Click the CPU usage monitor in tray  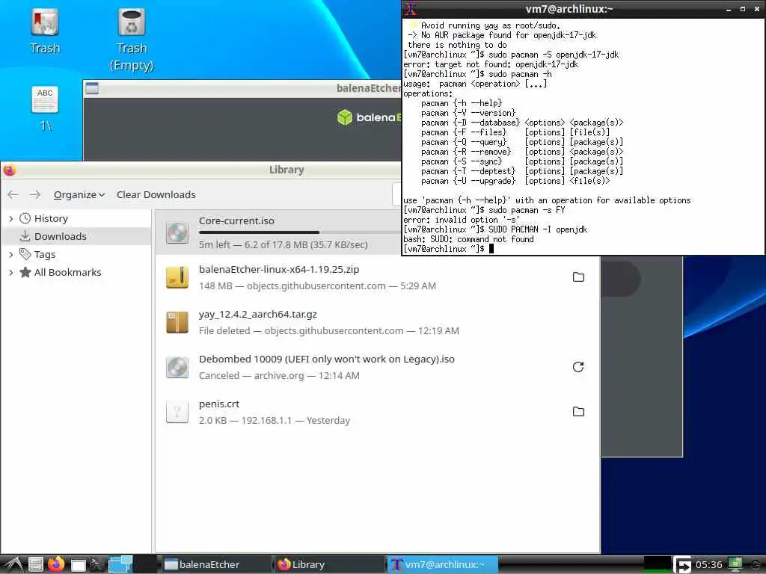click(657, 564)
